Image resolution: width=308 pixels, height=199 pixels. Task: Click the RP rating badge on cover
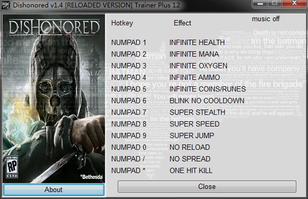point(12,167)
